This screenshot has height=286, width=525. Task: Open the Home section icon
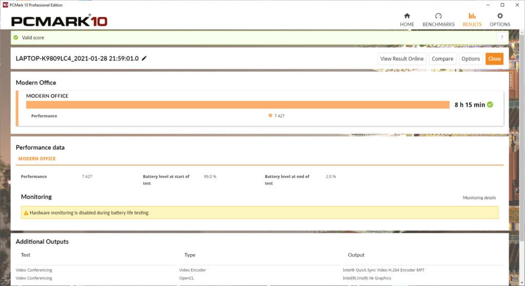(407, 16)
